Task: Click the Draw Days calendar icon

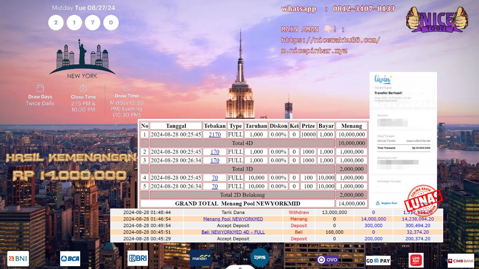Action: (x=40, y=88)
